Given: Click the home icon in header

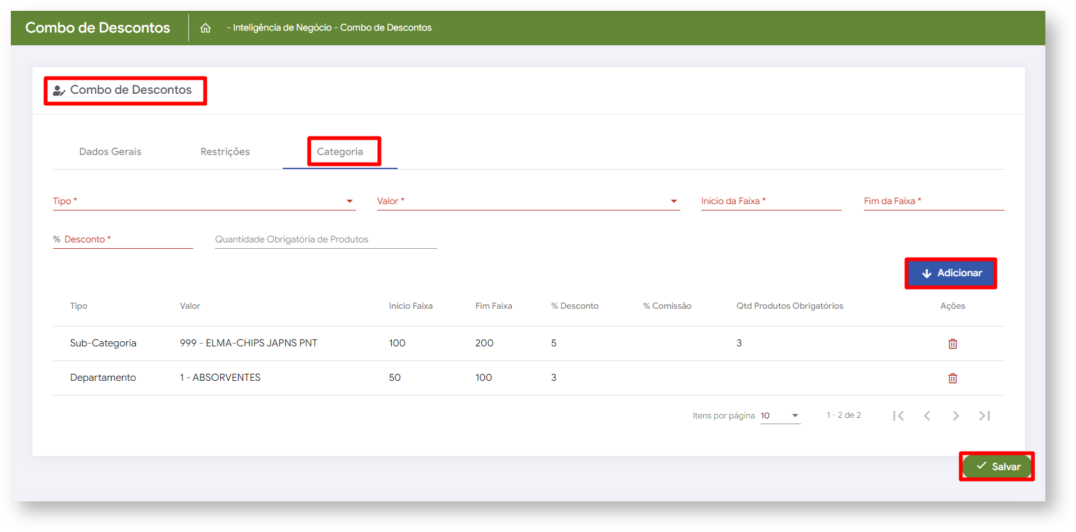Looking at the screenshot, I should (205, 28).
